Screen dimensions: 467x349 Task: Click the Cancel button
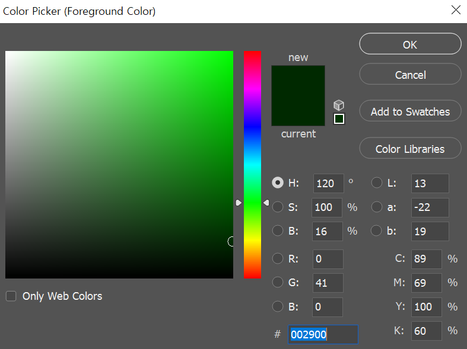(410, 74)
